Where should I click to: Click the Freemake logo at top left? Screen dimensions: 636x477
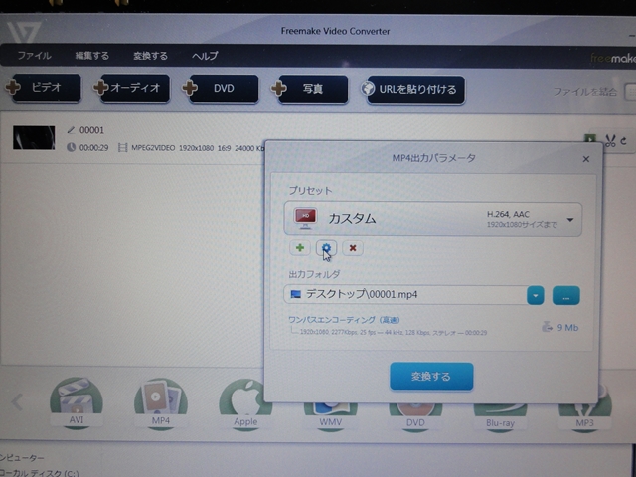tap(24, 32)
